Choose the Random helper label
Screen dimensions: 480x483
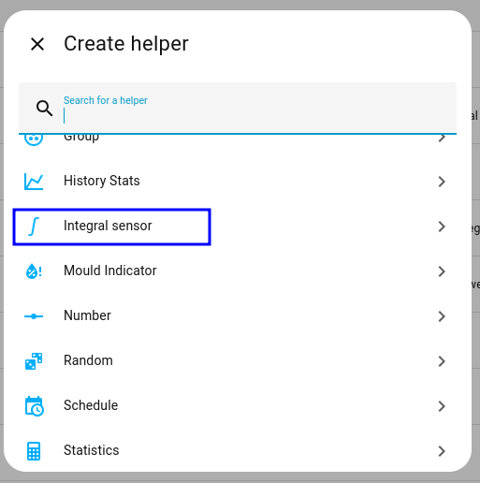[x=88, y=360]
